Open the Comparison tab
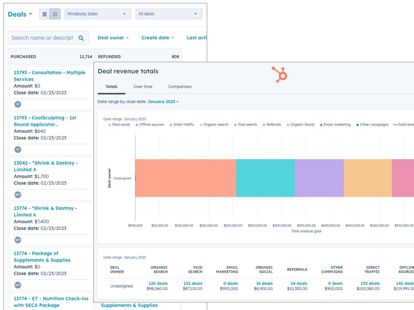Image resolution: width=414 pixels, height=310 pixels. 180,87
